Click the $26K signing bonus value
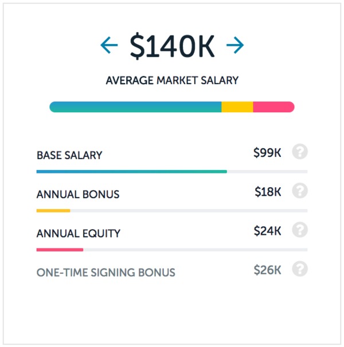 268,270
